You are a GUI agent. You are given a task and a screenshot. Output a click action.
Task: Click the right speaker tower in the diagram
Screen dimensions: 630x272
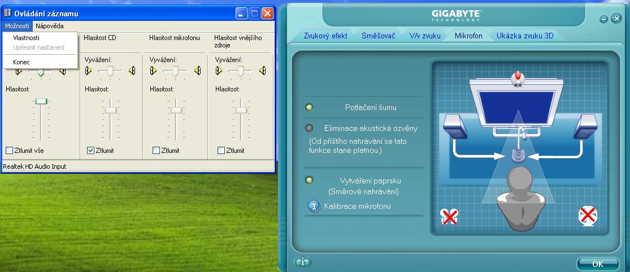pos(586,127)
